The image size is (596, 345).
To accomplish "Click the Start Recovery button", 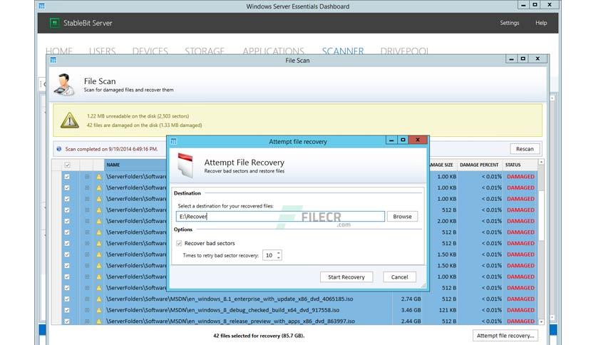I will tap(346, 277).
